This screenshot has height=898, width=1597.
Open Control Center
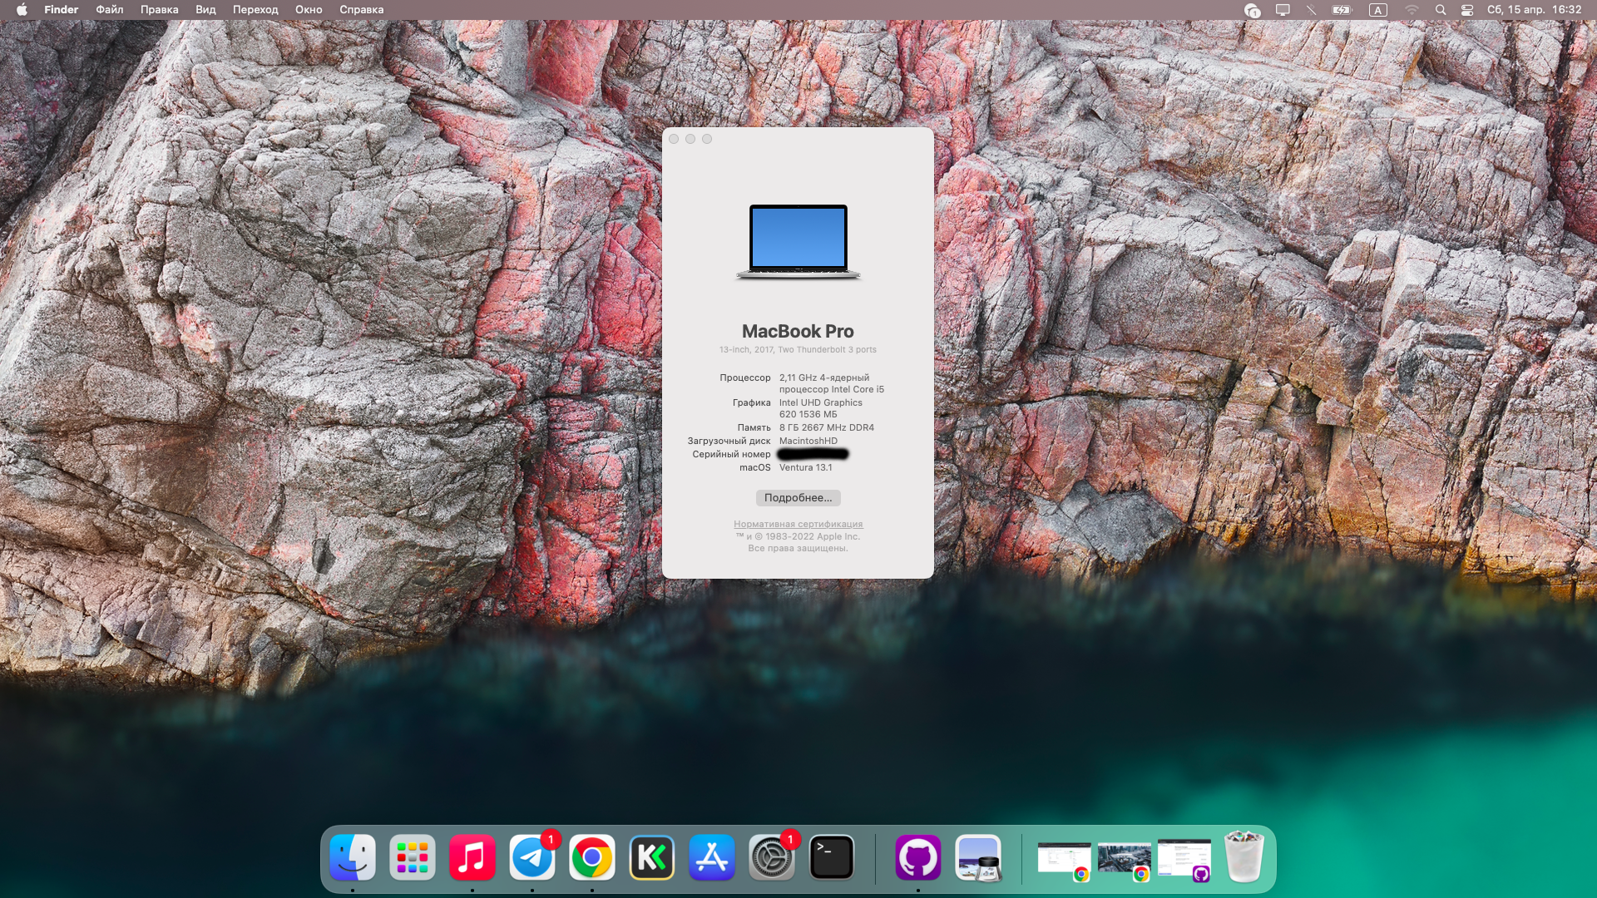click(1467, 10)
